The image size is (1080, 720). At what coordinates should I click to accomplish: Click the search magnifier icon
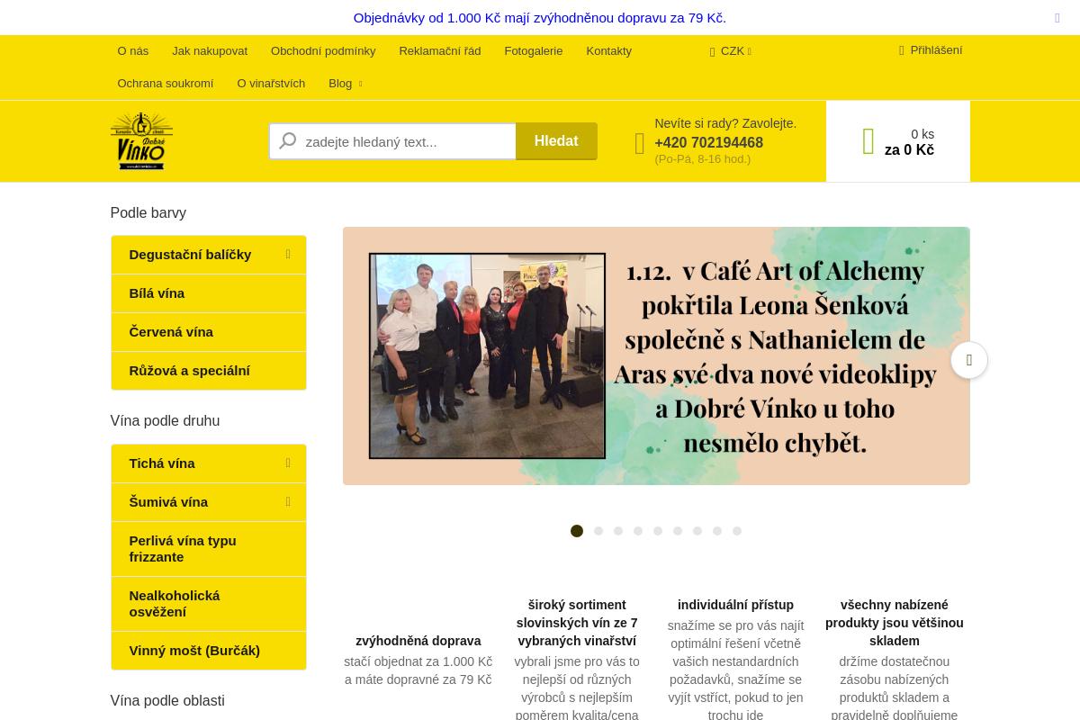[x=288, y=141]
